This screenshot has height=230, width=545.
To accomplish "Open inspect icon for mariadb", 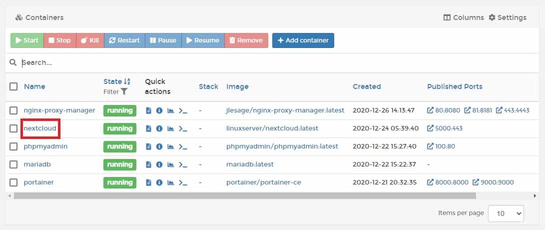I will (x=159, y=164).
